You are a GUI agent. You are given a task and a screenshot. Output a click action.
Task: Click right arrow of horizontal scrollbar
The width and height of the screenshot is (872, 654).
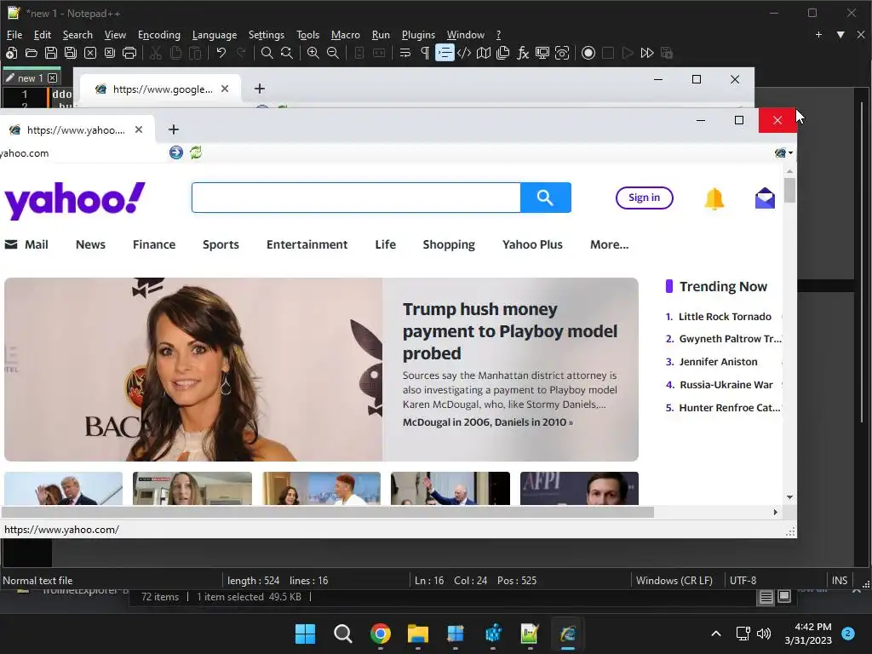click(x=775, y=512)
